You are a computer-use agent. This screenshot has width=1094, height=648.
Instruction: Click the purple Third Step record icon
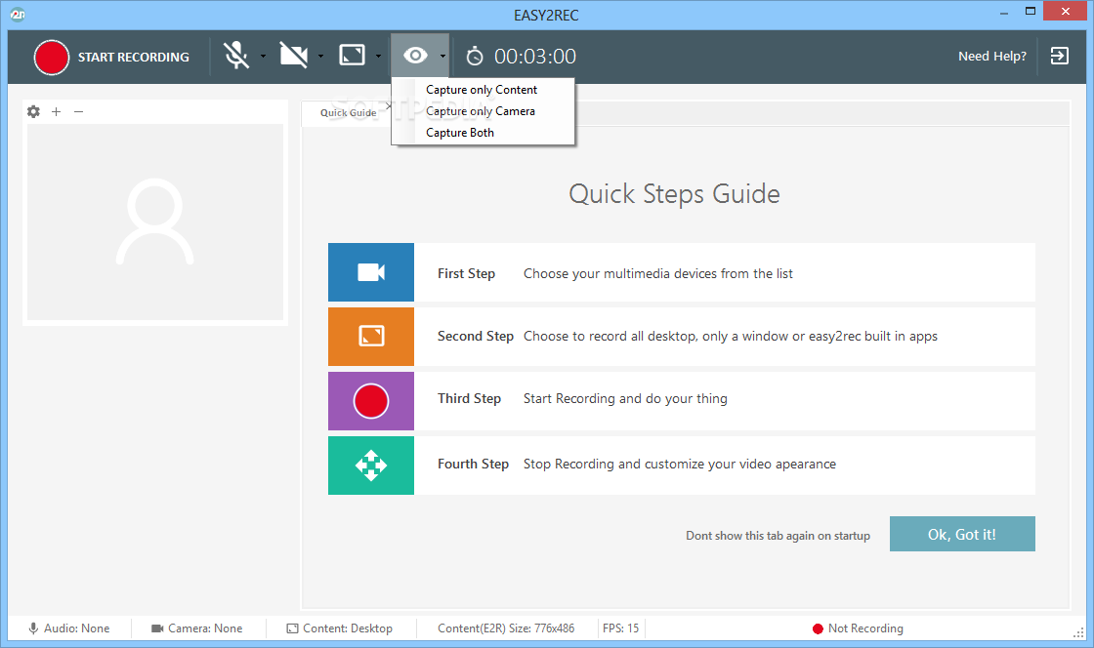(371, 401)
